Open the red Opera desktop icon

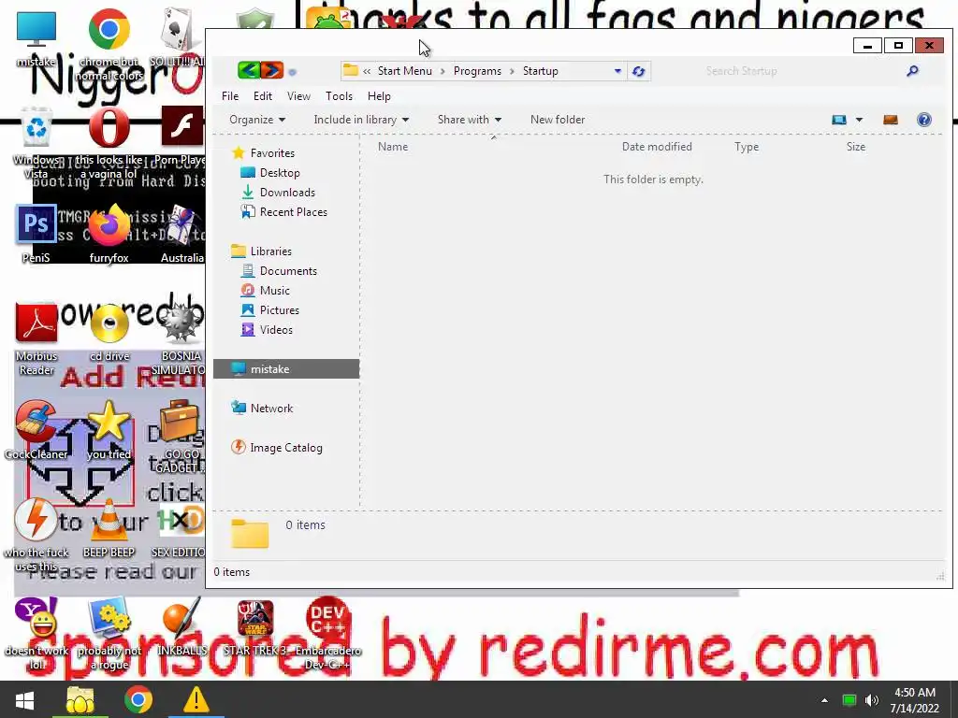point(109,127)
